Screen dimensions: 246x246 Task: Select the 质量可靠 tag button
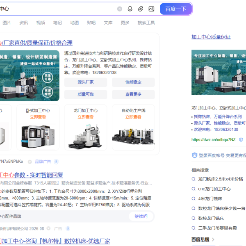pyautogui.click(x=86, y=94)
